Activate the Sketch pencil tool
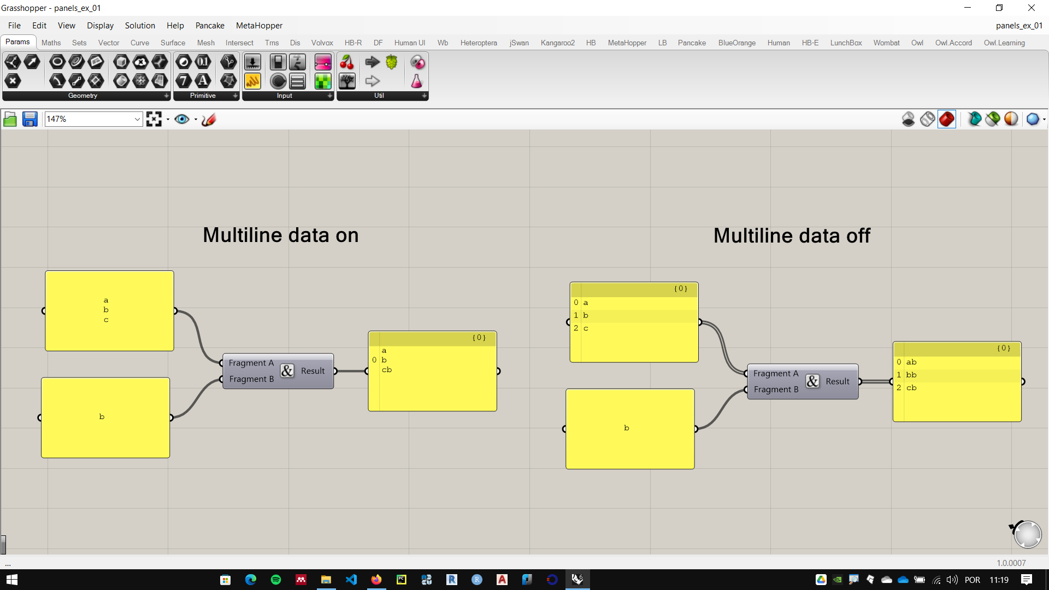Screen dimensions: 1049x590 (209, 119)
